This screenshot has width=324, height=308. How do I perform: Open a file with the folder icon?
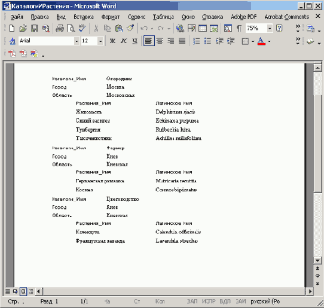(23, 28)
